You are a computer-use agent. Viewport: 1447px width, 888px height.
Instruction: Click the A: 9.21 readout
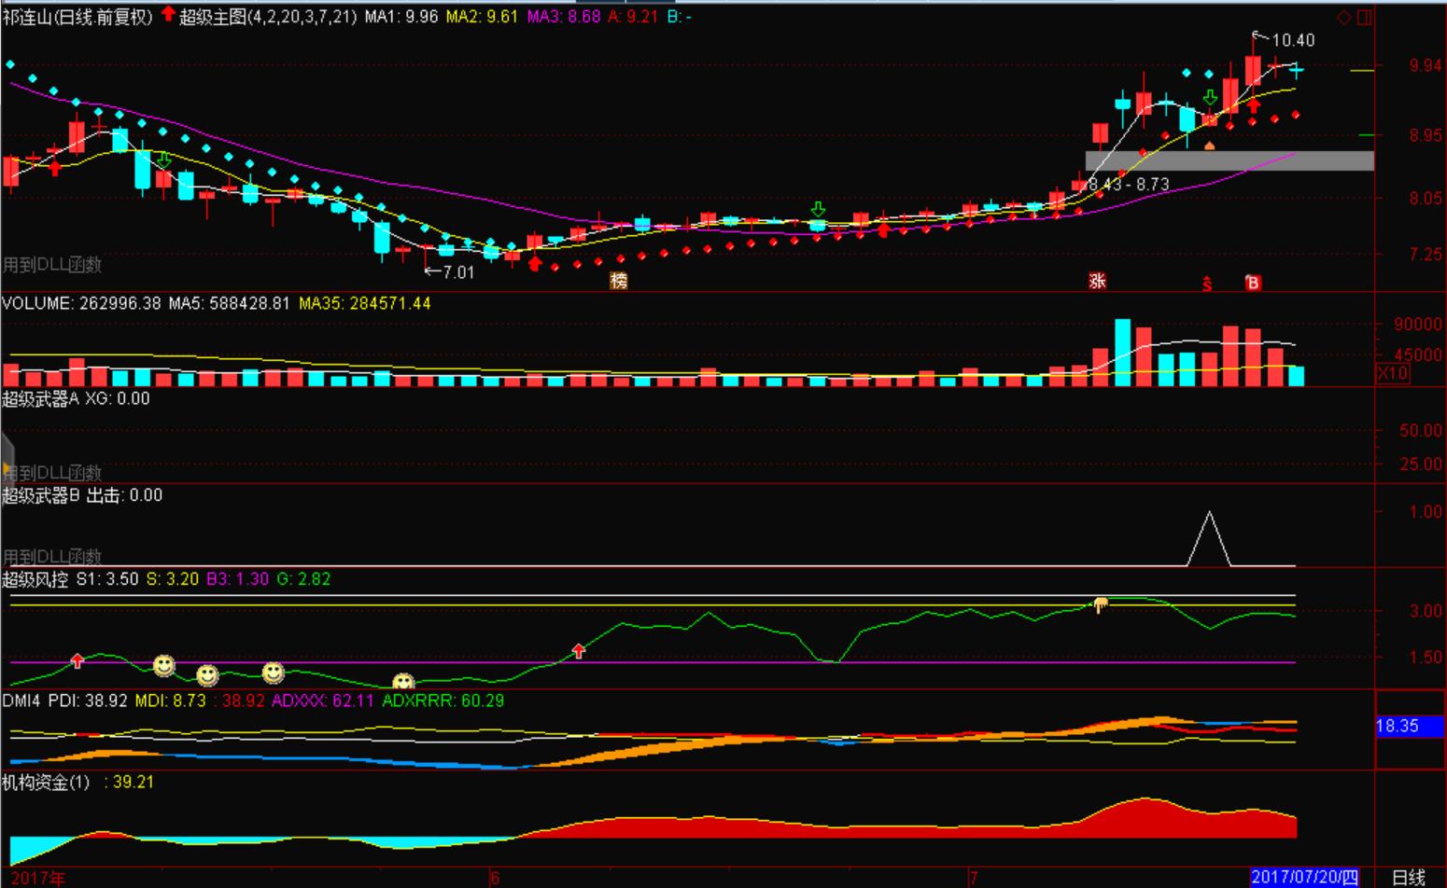(633, 16)
